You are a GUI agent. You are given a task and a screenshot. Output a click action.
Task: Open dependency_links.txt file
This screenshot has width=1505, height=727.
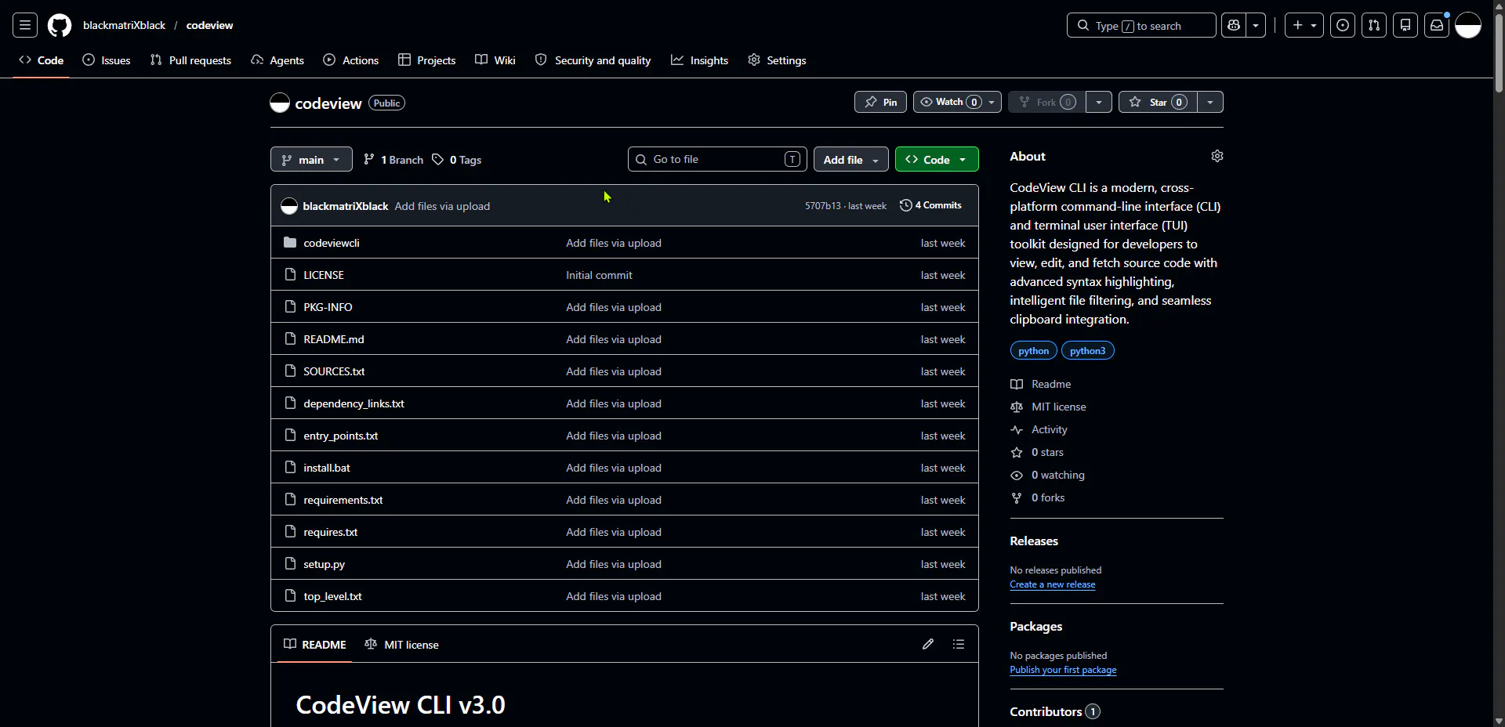tap(354, 403)
